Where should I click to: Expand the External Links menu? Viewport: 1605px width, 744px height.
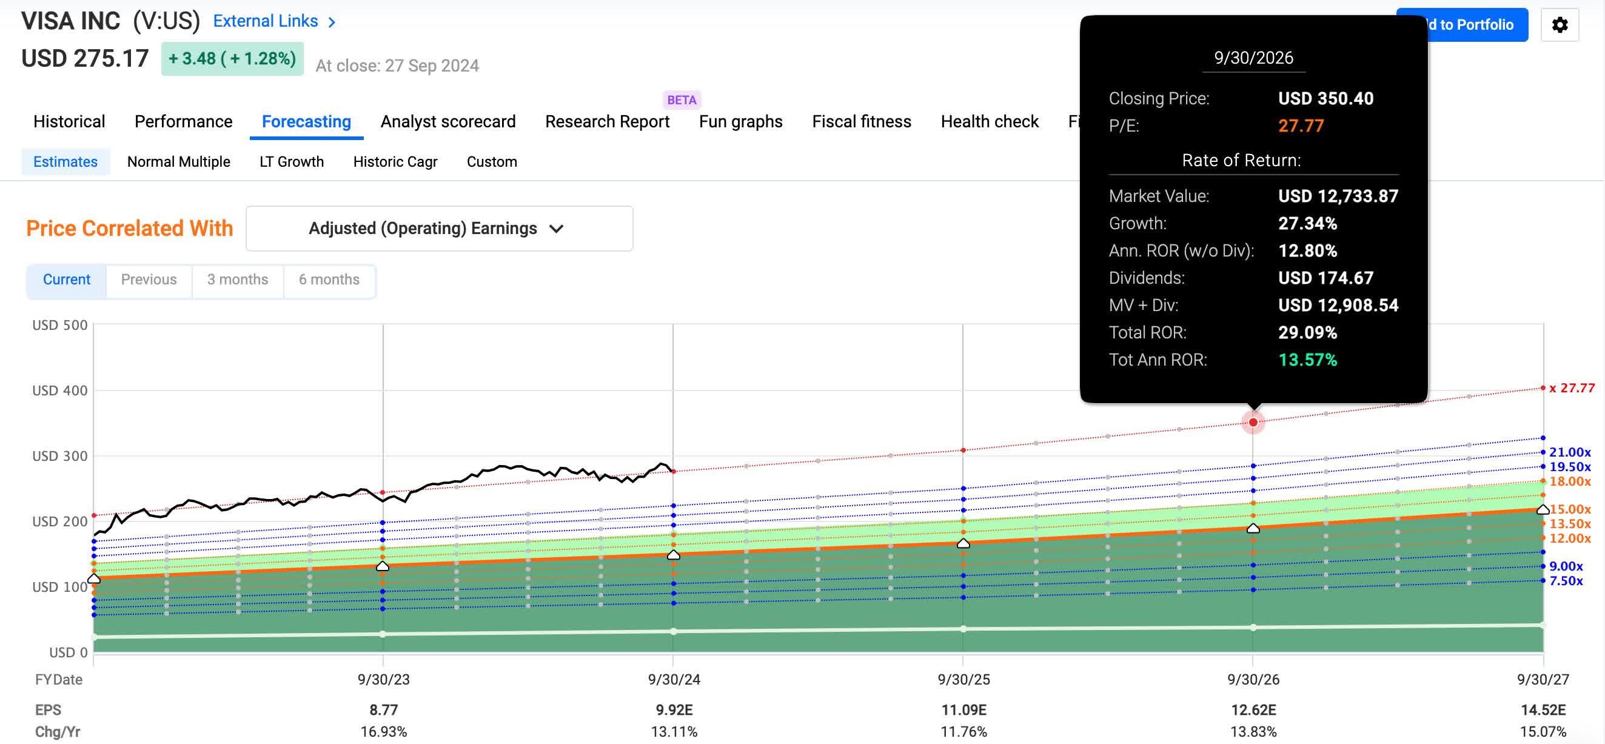[266, 21]
